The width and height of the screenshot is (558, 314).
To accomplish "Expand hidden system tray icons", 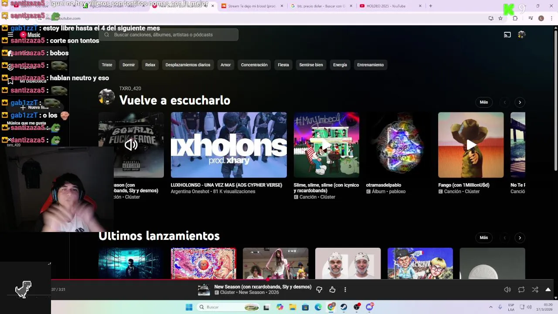I will pyautogui.click(x=490, y=307).
